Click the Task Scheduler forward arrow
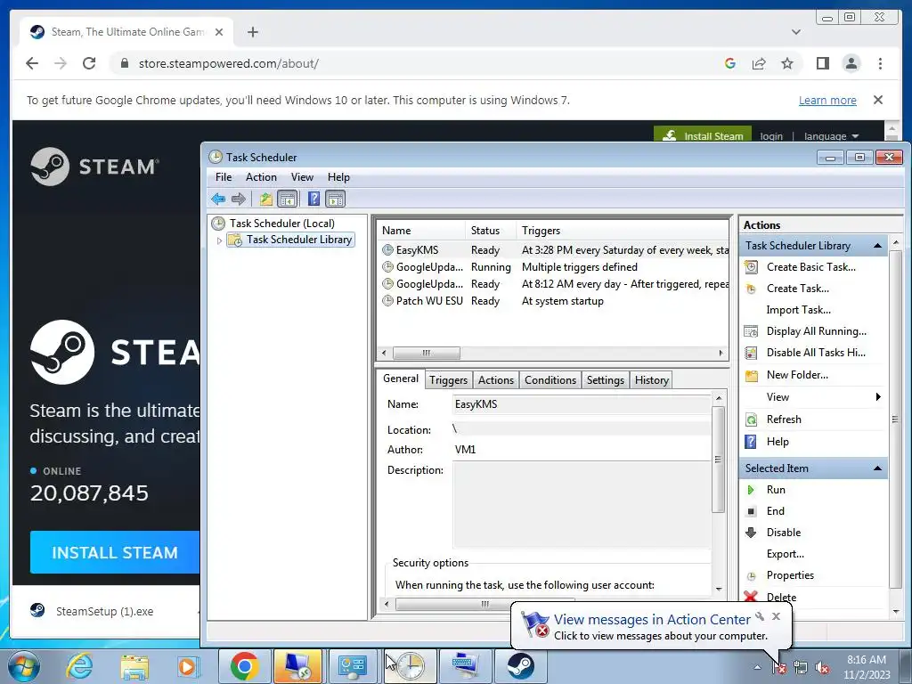912x684 pixels. point(239,199)
